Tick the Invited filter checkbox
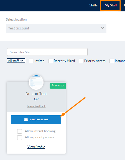125x160 pixels. coord(31,61)
